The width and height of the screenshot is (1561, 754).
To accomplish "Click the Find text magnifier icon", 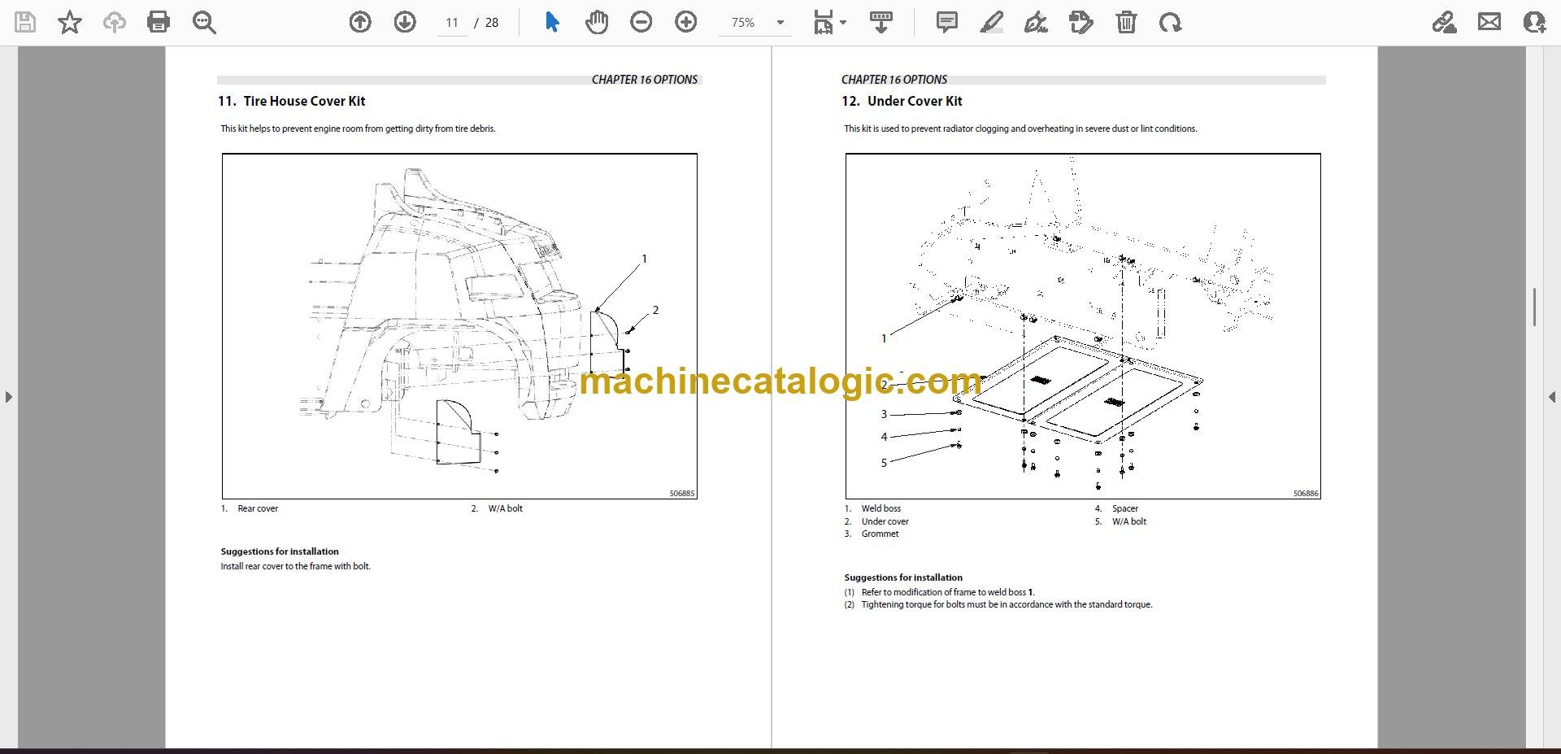I will pos(204,22).
